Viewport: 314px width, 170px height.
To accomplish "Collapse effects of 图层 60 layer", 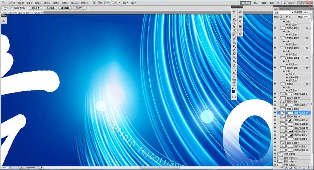I will click(310, 84).
